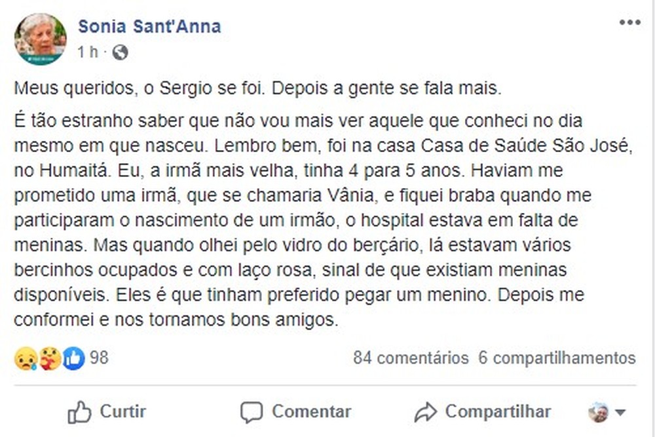Click the speech bubble icon beside Comentar

click(251, 412)
